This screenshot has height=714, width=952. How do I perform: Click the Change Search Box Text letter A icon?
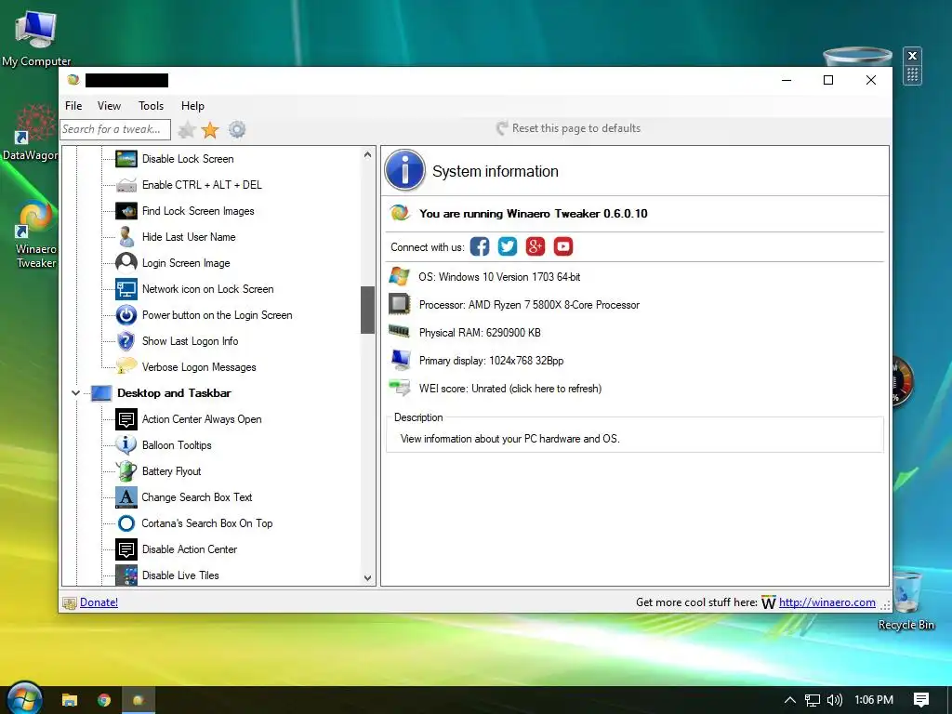[x=126, y=497]
